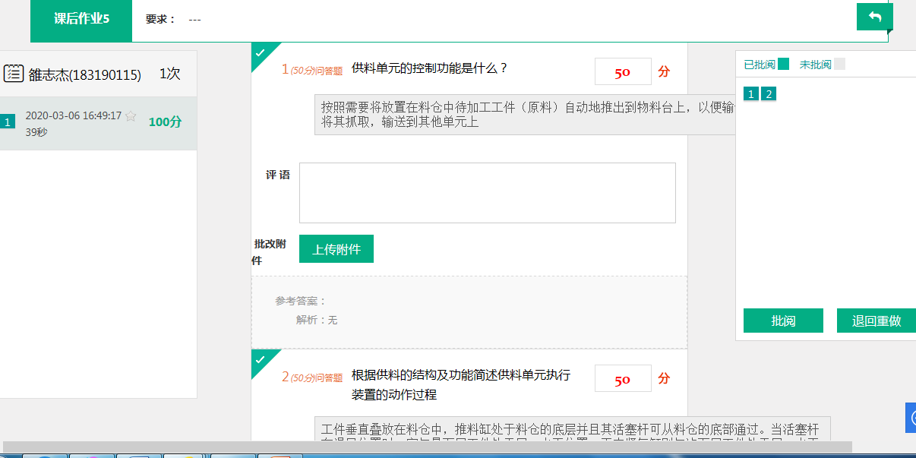Screen dimensions: 916x458
Task: Click the student list icon beside 雒志杰
Action: click(14, 74)
